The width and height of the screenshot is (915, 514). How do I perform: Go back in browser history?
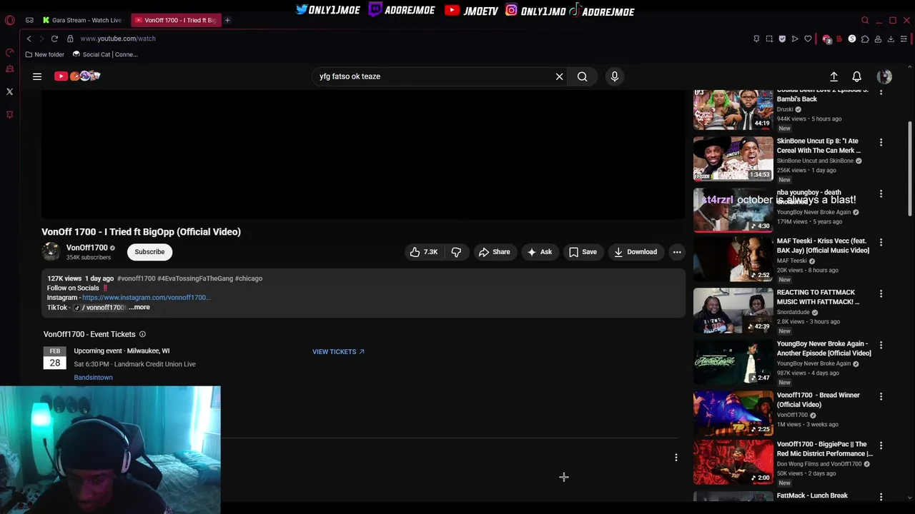click(29, 39)
